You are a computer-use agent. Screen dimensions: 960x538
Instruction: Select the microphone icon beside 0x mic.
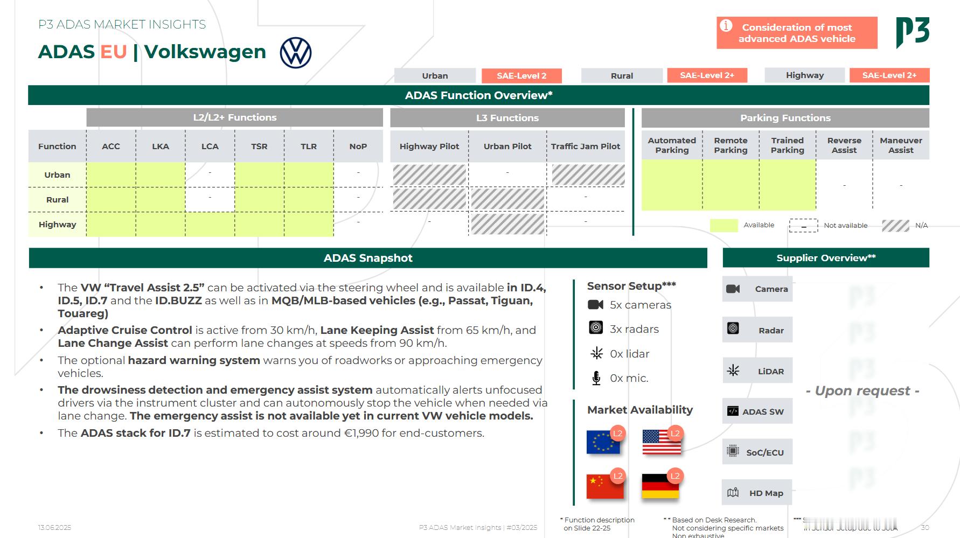[596, 378]
